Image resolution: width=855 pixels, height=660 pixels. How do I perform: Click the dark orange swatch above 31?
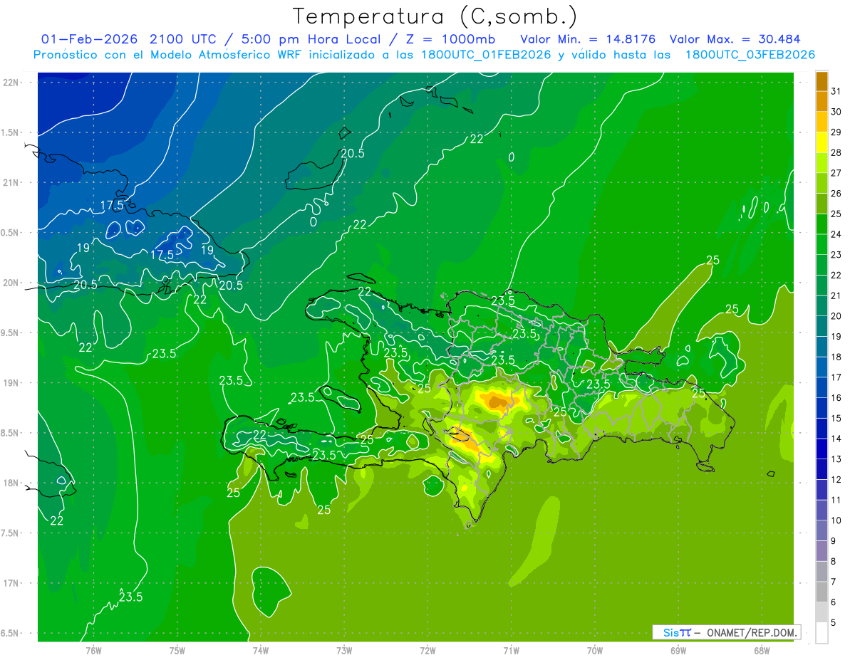click(x=822, y=81)
